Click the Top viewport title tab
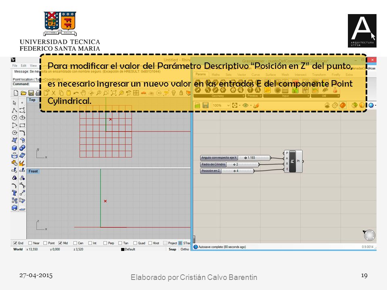This screenshot has width=387, height=290. click(32, 100)
